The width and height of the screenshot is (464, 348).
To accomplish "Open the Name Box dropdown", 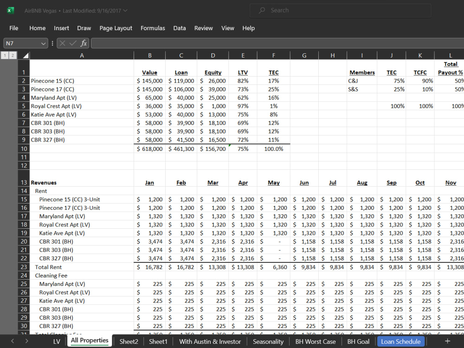I will tap(43, 43).
